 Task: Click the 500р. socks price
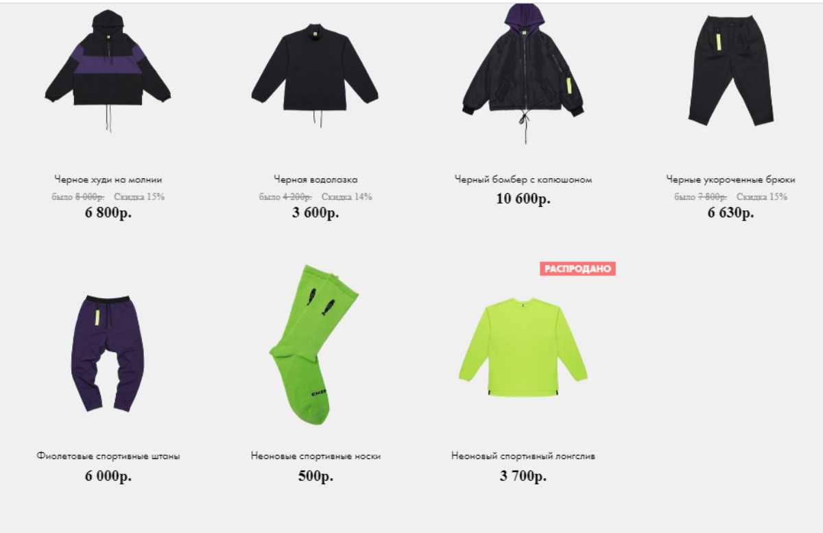pyautogui.click(x=315, y=477)
